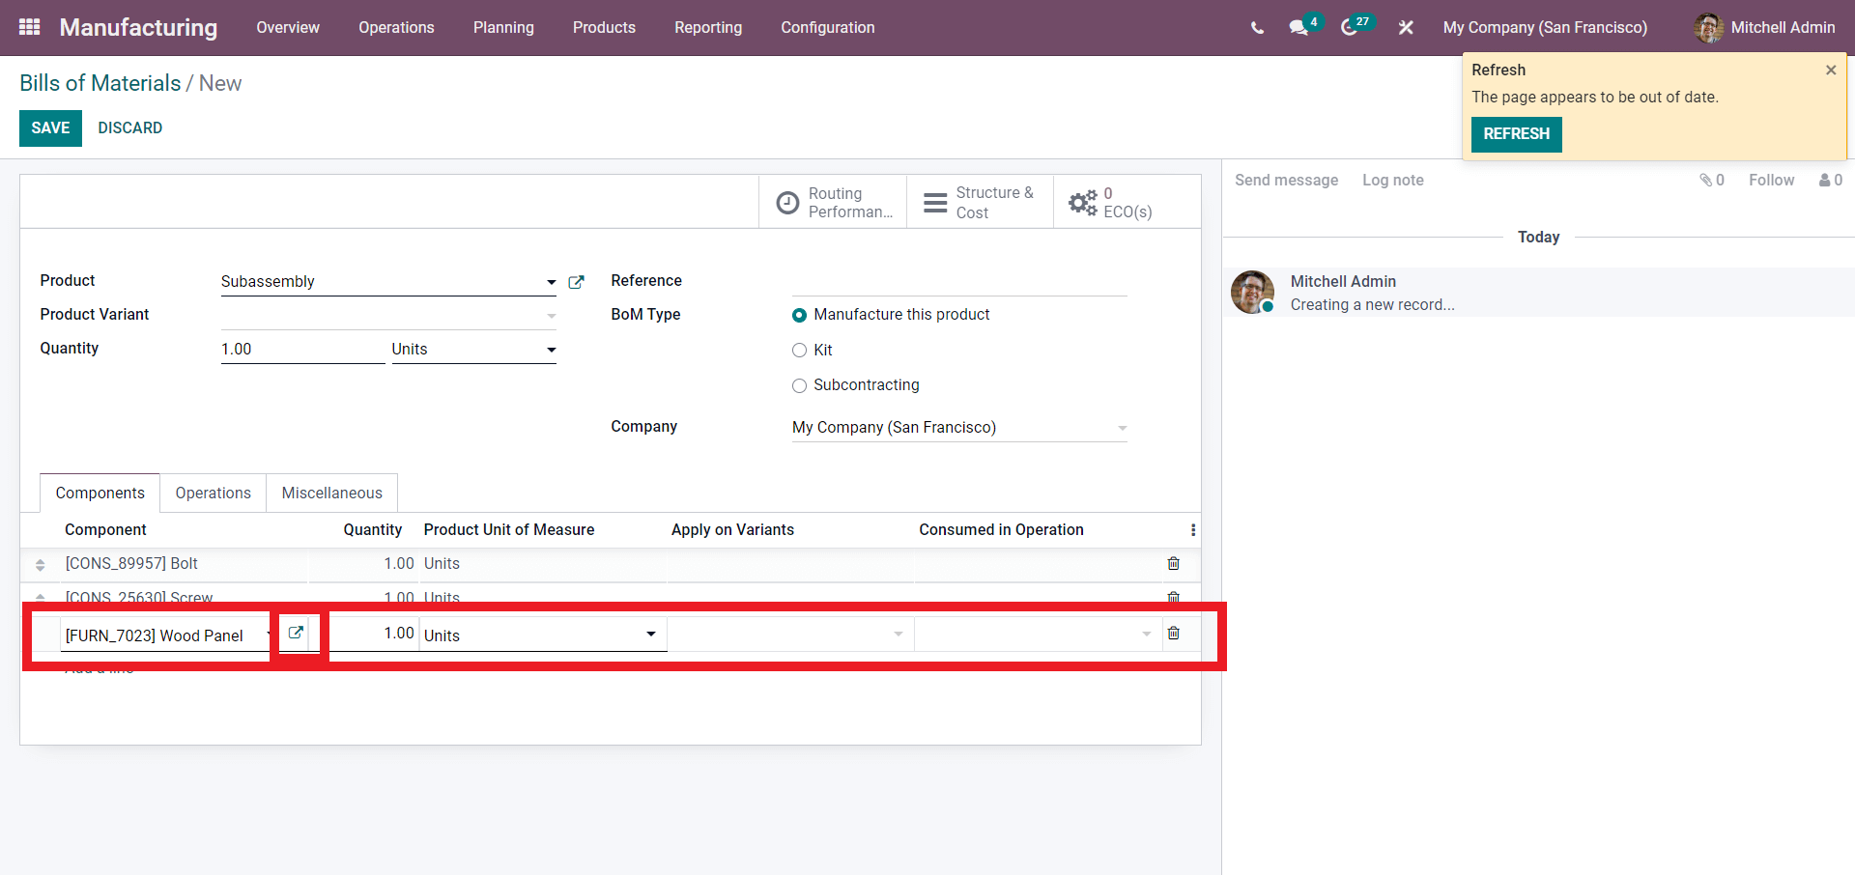
Task: Open the Operations top menu
Action: click(x=396, y=28)
